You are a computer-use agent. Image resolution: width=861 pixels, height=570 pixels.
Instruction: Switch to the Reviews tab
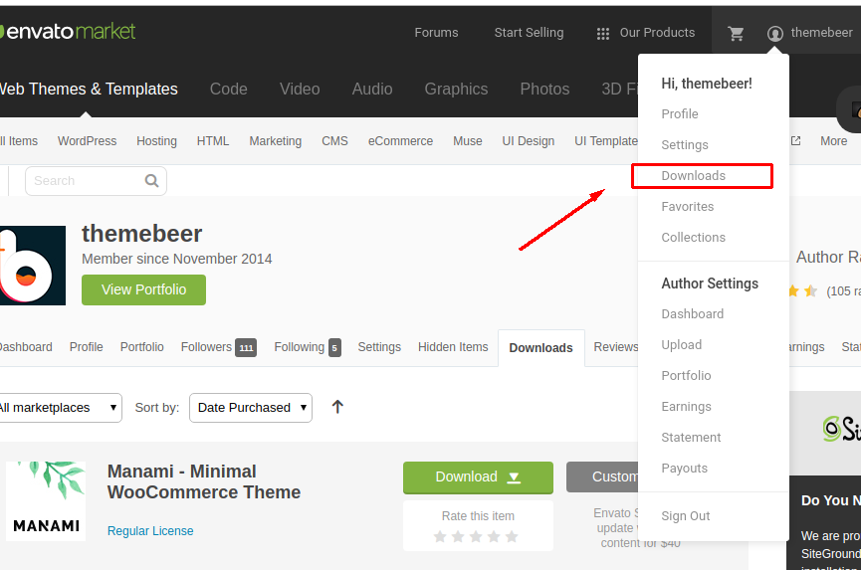pos(615,347)
